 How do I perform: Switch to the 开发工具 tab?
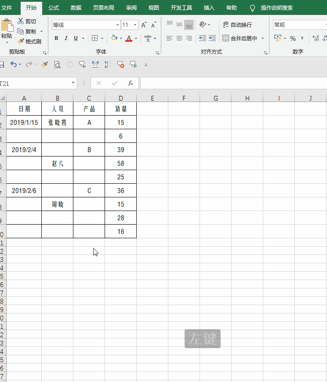click(x=181, y=8)
